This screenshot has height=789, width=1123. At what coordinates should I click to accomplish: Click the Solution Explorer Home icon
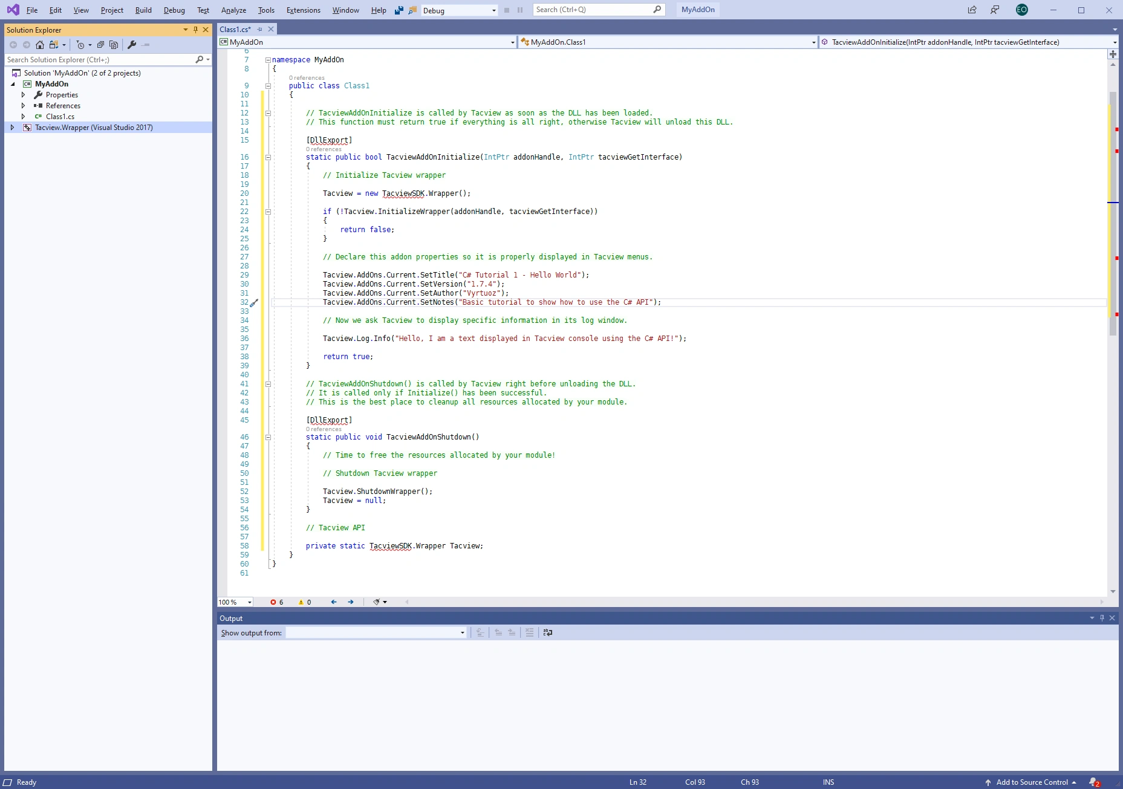coord(40,45)
